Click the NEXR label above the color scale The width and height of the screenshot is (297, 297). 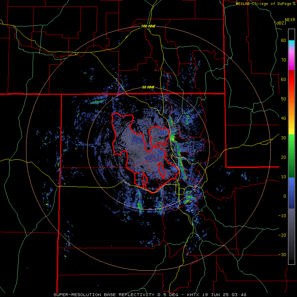[x=290, y=20]
